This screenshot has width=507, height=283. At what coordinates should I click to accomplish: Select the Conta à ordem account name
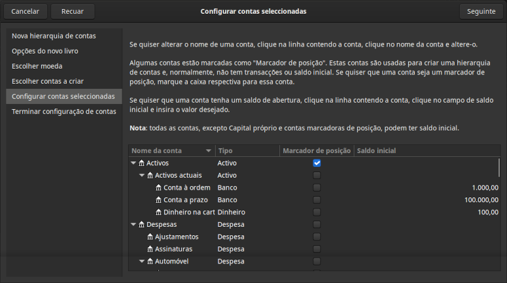pyautogui.click(x=187, y=188)
